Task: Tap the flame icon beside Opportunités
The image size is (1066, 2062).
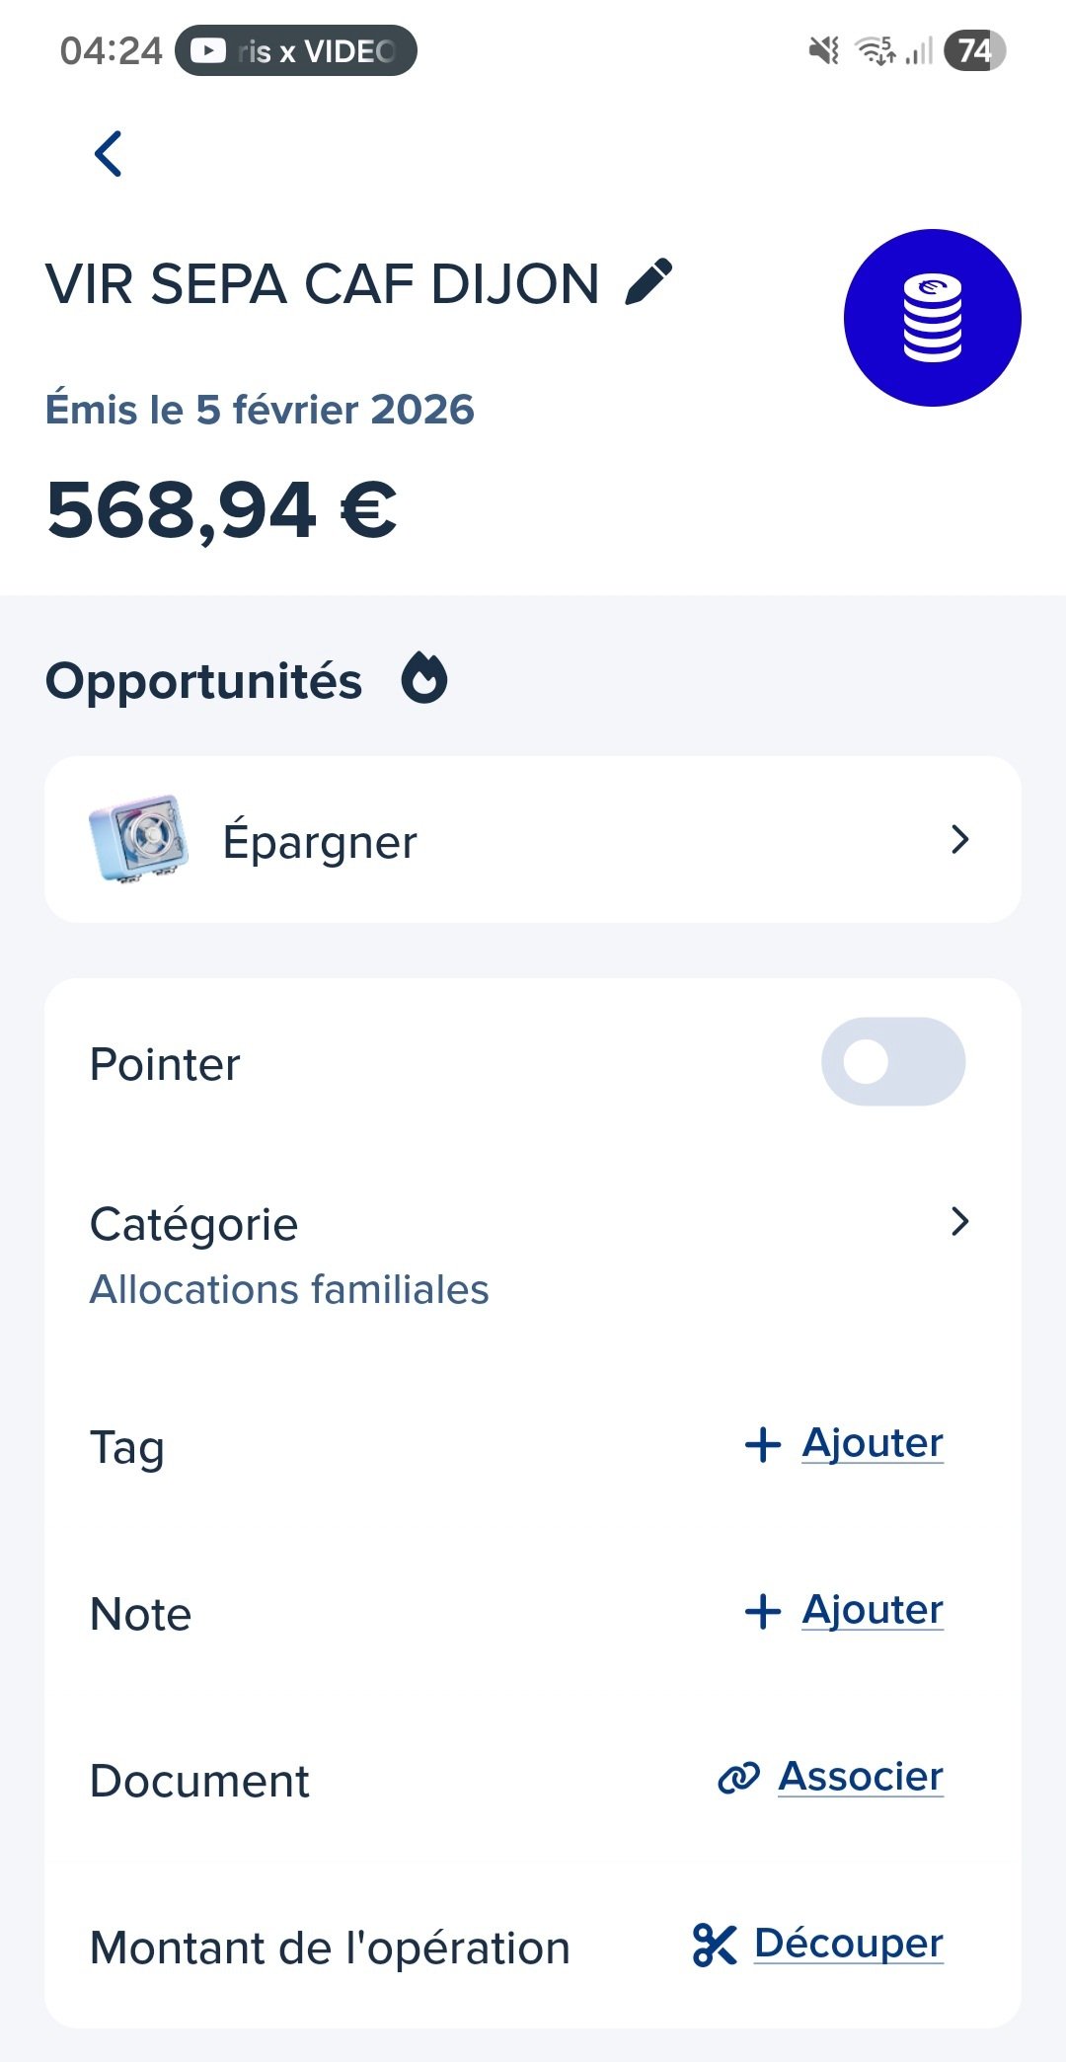Action: (424, 679)
